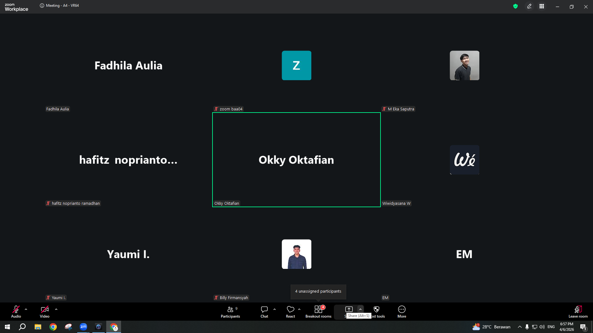Open the network tray icon
The height and width of the screenshot is (333, 593).
click(535, 327)
